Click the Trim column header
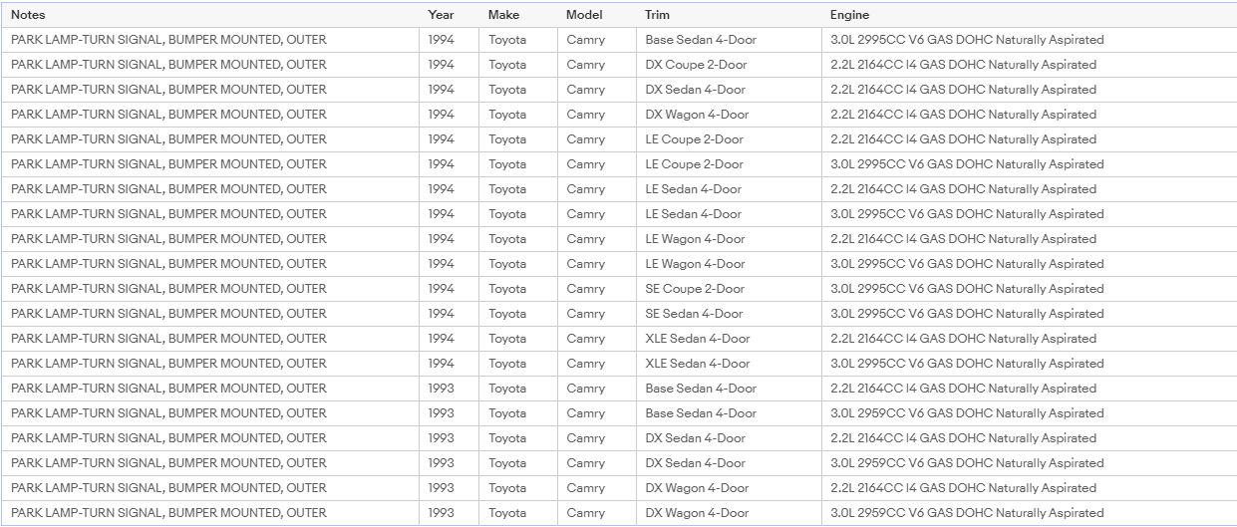Image resolution: width=1237 pixels, height=527 pixels. pos(729,15)
